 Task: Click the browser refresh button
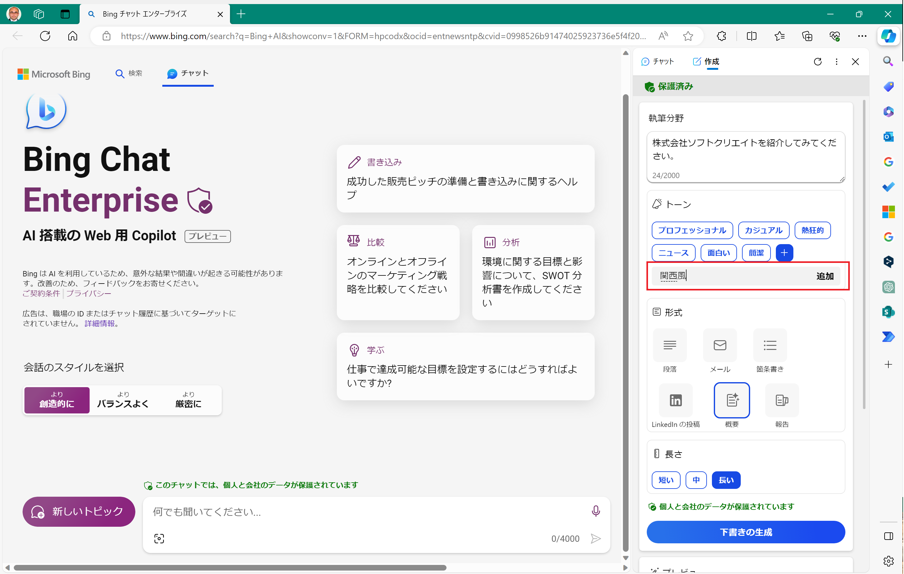(45, 36)
